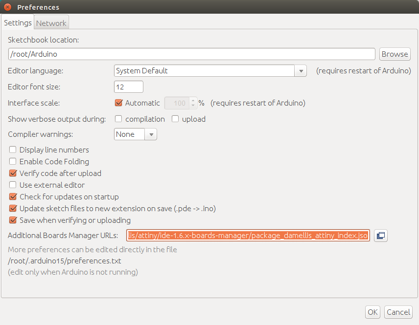Confirm preferences with OK button
The width and height of the screenshot is (419, 325).
pyautogui.click(x=372, y=312)
